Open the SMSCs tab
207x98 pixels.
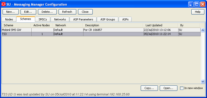click(x=43, y=19)
